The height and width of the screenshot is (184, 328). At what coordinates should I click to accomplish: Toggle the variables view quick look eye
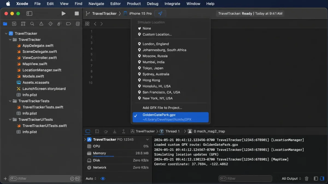(103, 179)
